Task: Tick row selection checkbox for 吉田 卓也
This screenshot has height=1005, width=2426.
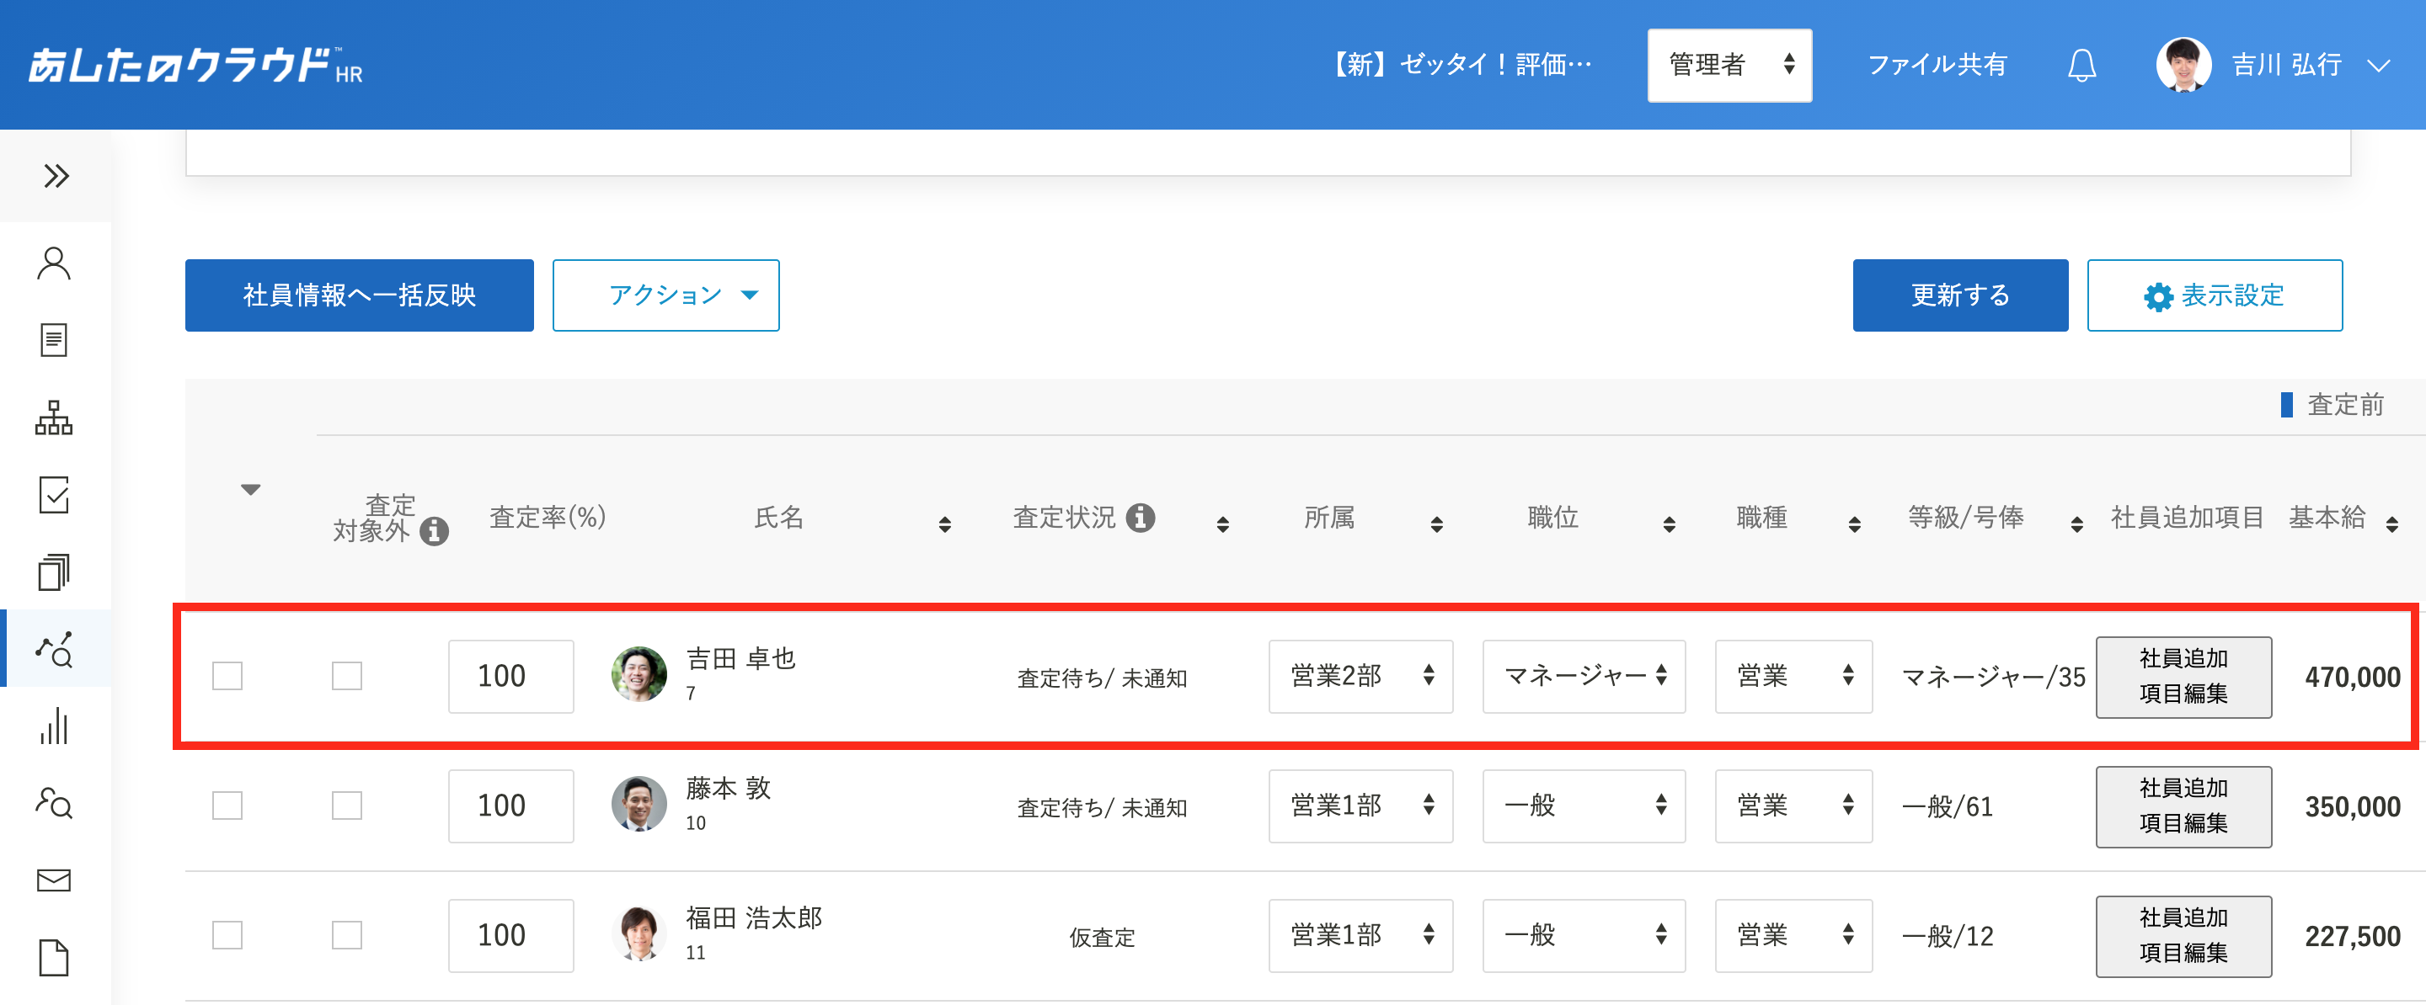Action: click(227, 676)
